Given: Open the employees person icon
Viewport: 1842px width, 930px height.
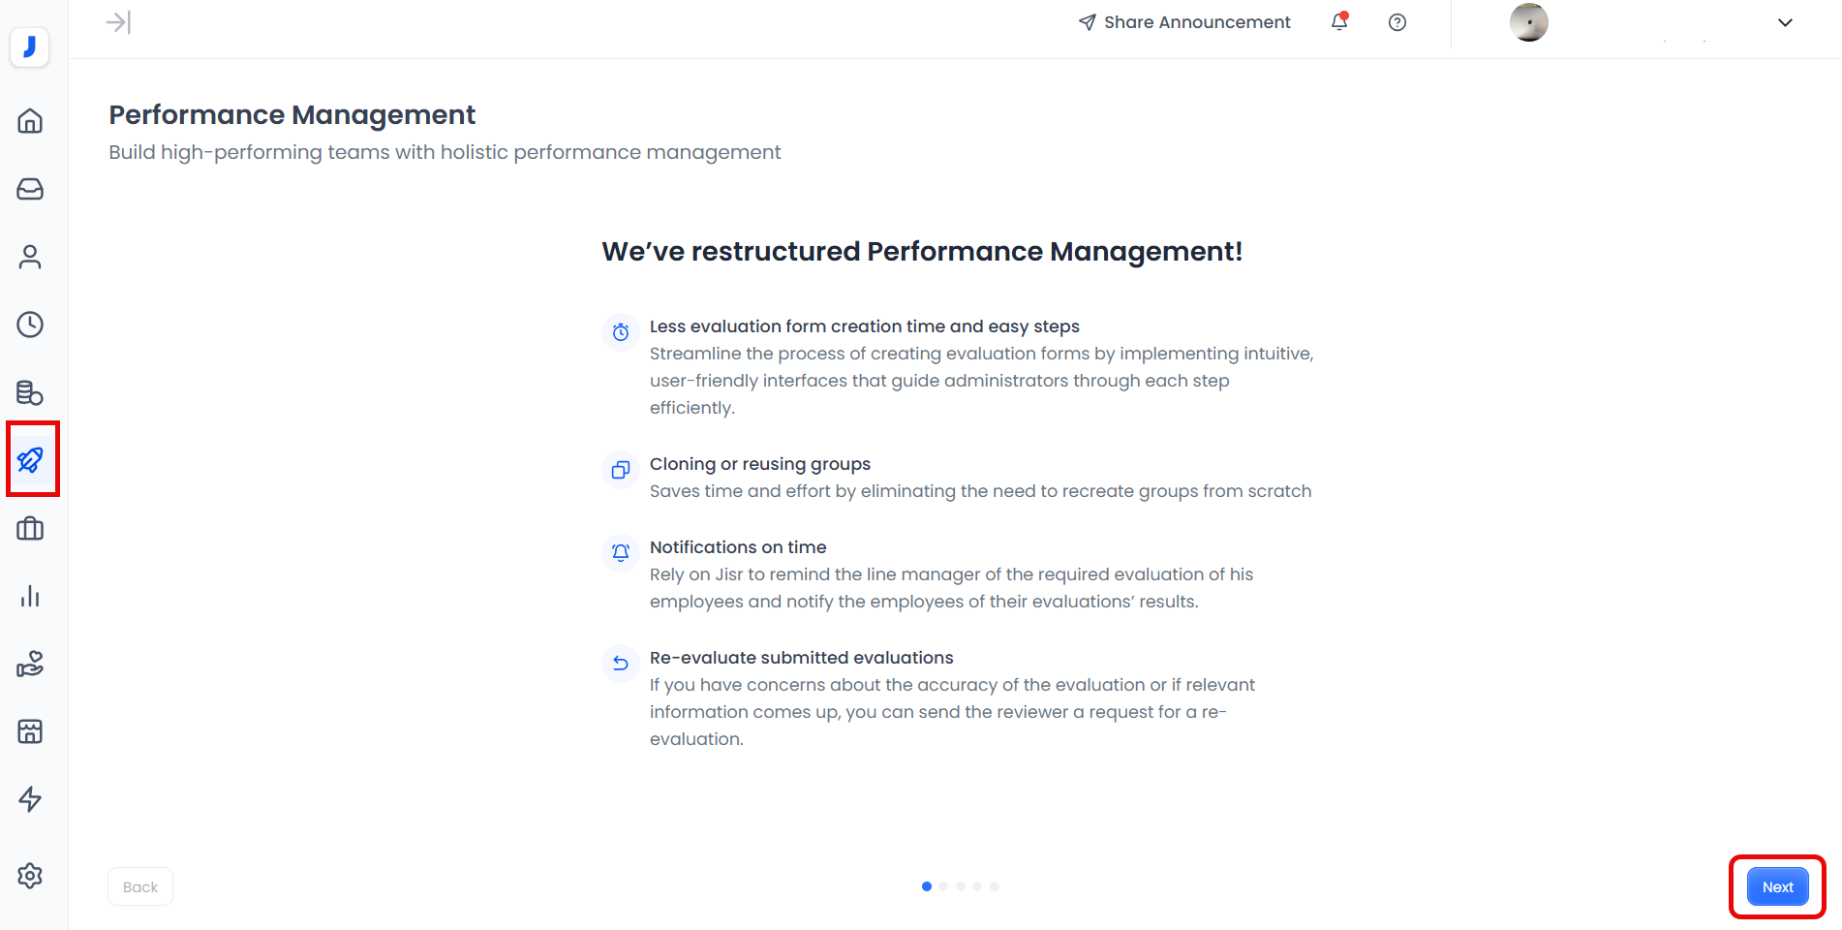Looking at the screenshot, I should (x=30, y=257).
